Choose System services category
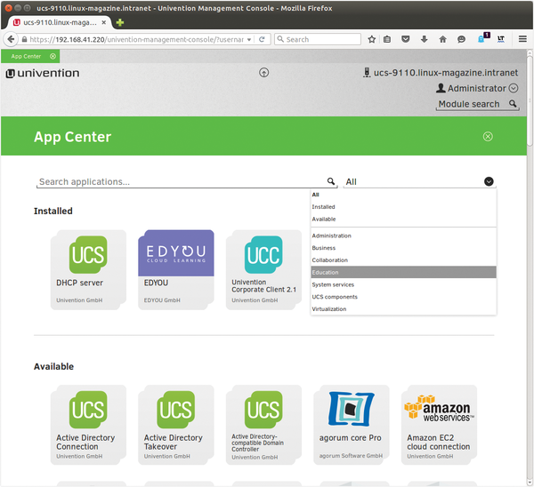This screenshot has height=487, width=534. [403, 284]
